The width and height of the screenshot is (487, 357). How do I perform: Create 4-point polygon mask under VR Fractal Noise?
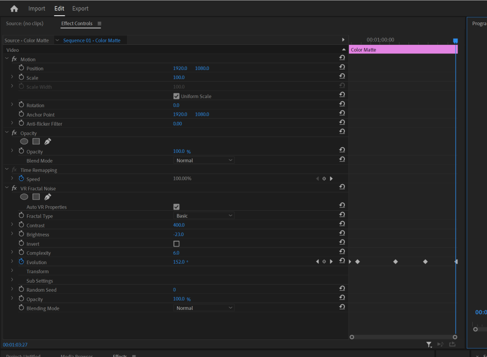tap(36, 197)
